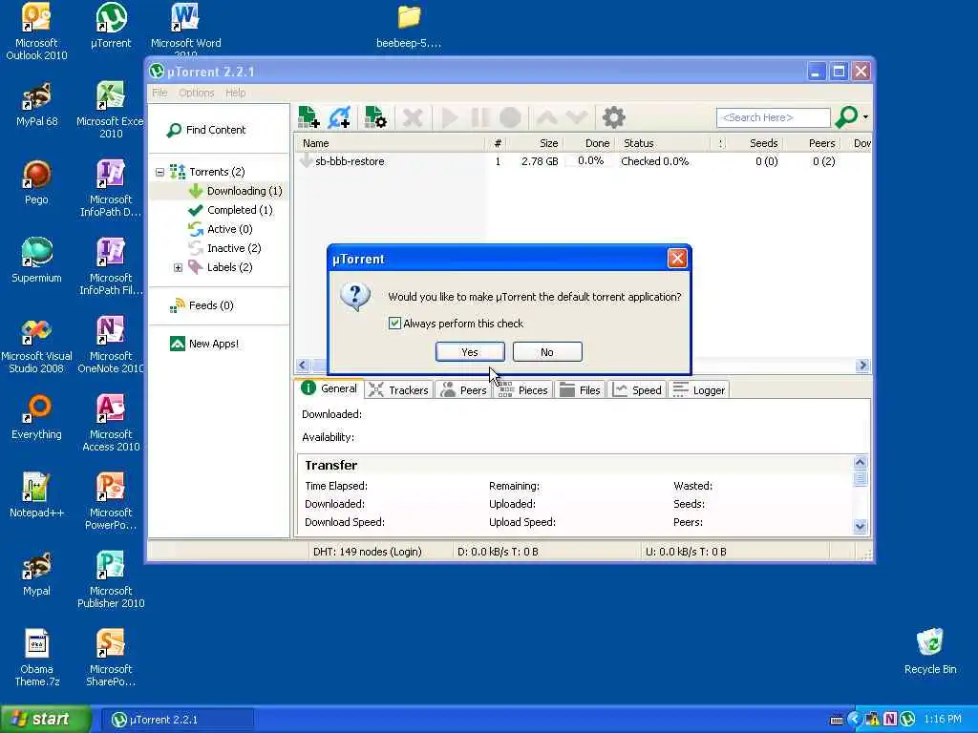Switch to the Peers tab
This screenshot has width=978, height=733.
coord(463,390)
